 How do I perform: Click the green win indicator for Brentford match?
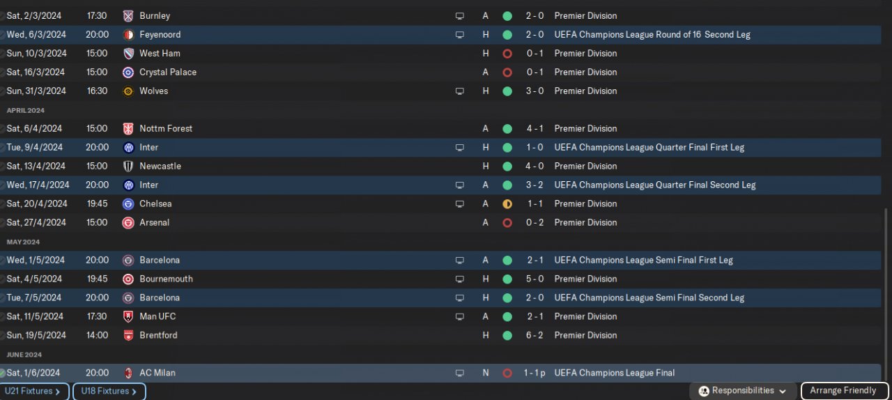pyautogui.click(x=507, y=335)
